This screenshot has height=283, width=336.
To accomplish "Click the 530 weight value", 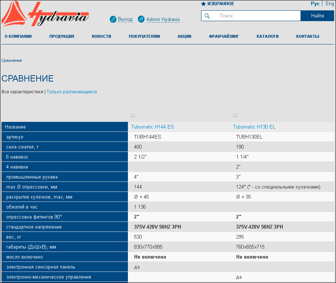I will (x=138, y=237).
